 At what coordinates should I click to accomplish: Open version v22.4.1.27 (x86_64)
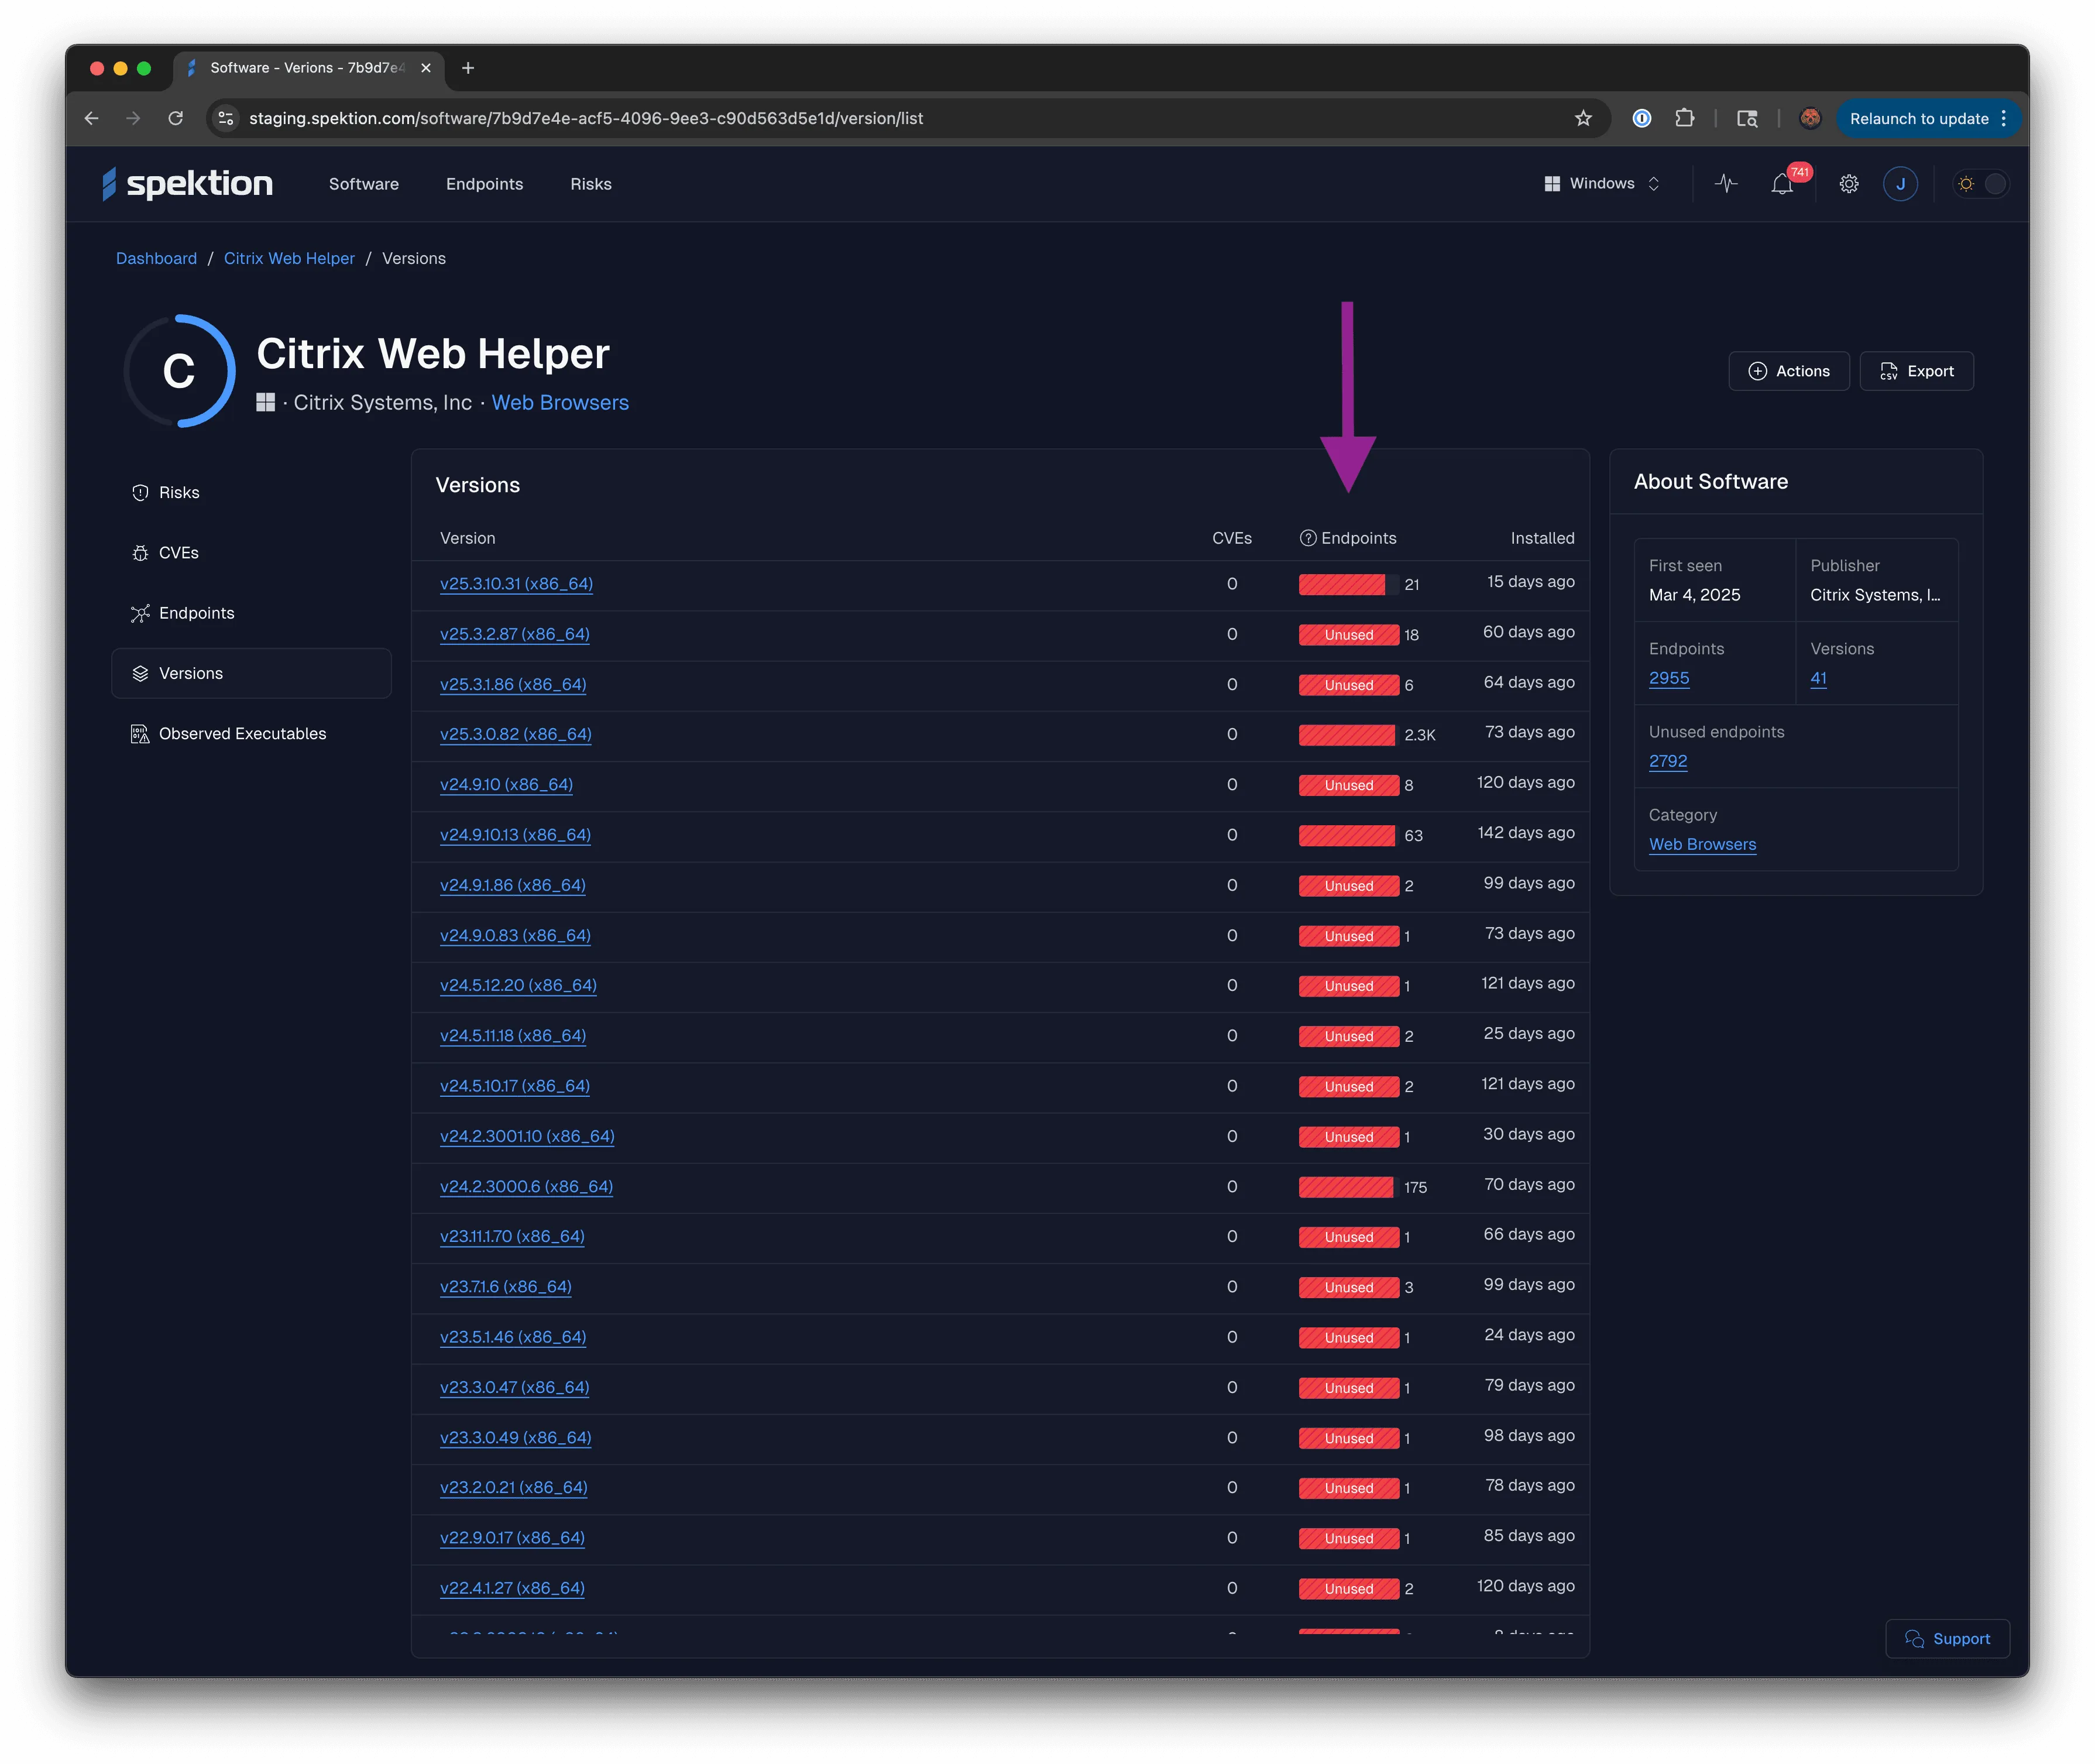pyautogui.click(x=512, y=1588)
